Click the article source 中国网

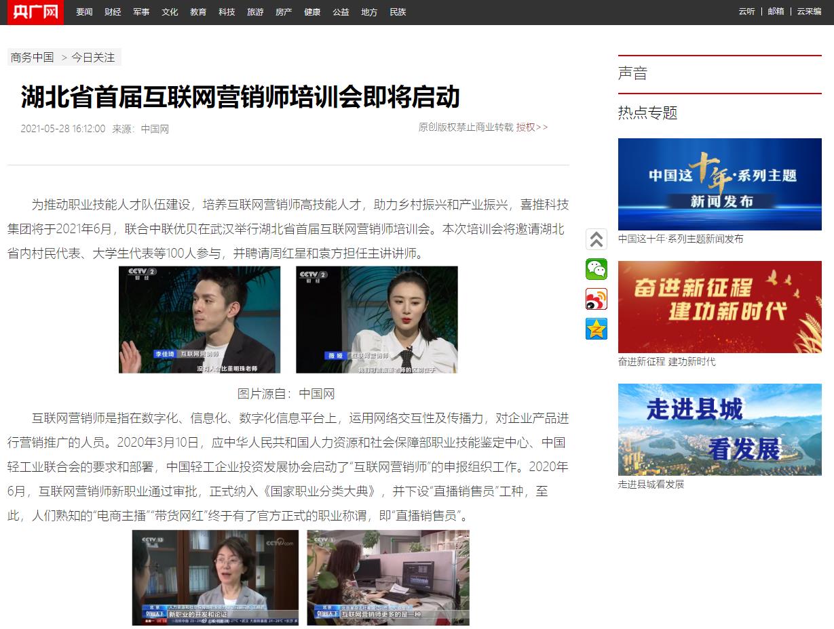[155, 129]
